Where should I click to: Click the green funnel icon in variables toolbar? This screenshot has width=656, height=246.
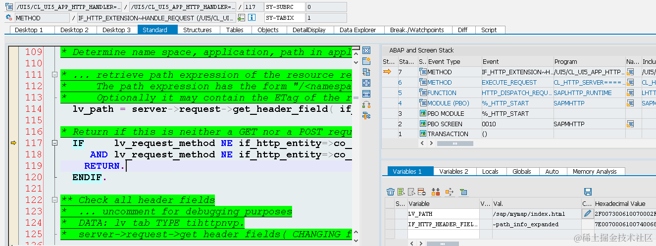pyautogui.click(x=463, y=192)
